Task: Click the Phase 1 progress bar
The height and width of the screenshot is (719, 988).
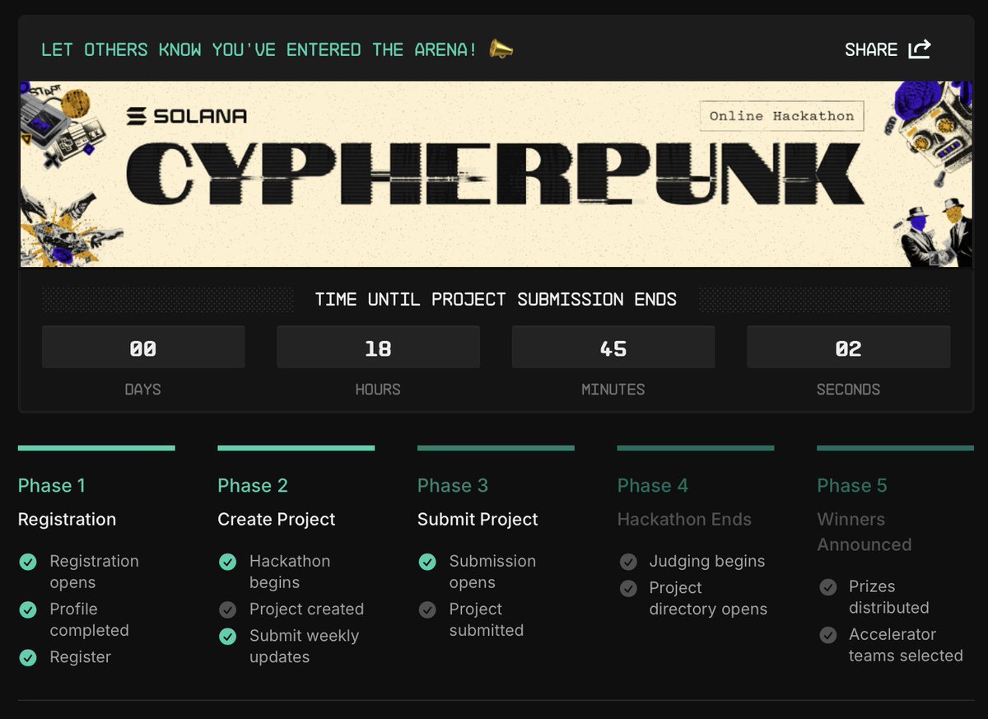Action: (x=96, y=448)
